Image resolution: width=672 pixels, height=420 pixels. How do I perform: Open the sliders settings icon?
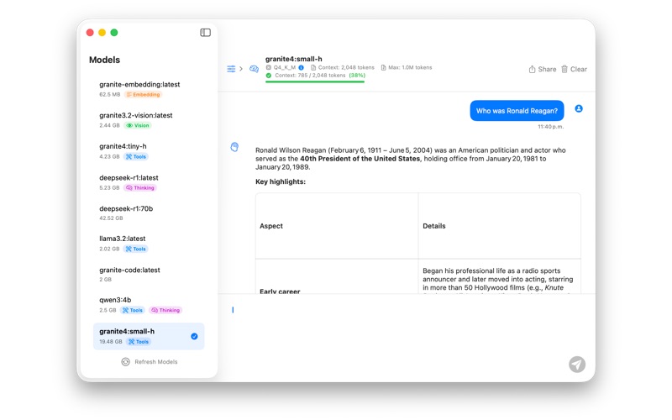231,69
